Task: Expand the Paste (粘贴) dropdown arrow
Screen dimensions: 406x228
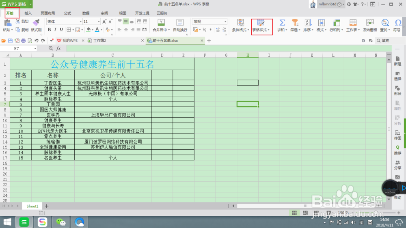Action: point(12,30)
